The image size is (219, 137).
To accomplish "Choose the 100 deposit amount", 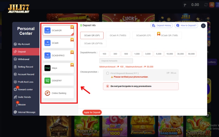I will (104, 54).
